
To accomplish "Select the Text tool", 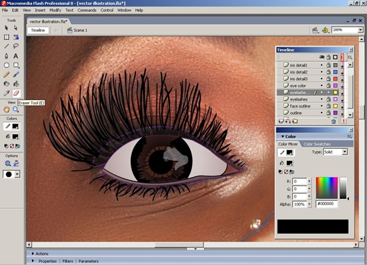I will pos(16,55).
